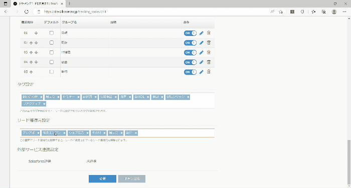Viewport: 351px width, 188px height.
Task: Edit row 03 with pencil icon
Action: (202, 52)
